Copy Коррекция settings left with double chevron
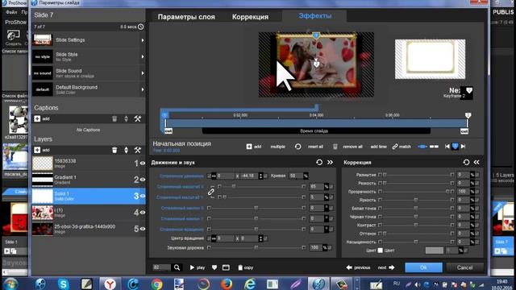Viewport: 516px width, 290px height. click(x=476, y=162)
